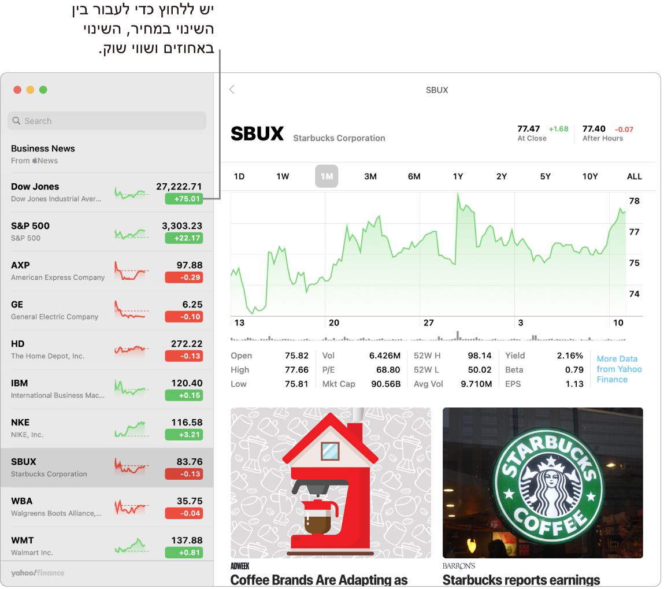
Task: Click the BARRON'S source label
Action: click(x=459, y=566)
